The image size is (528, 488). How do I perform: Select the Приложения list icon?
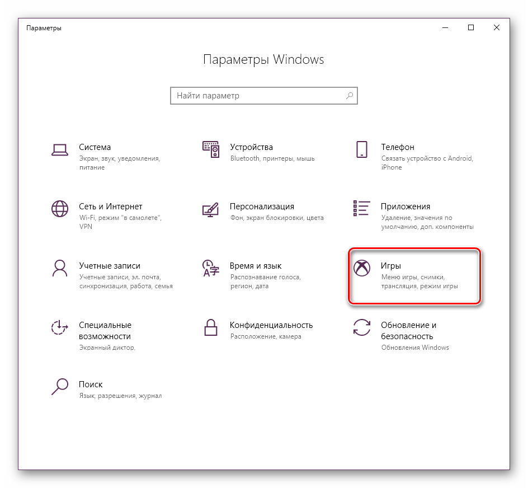[361, 208]
